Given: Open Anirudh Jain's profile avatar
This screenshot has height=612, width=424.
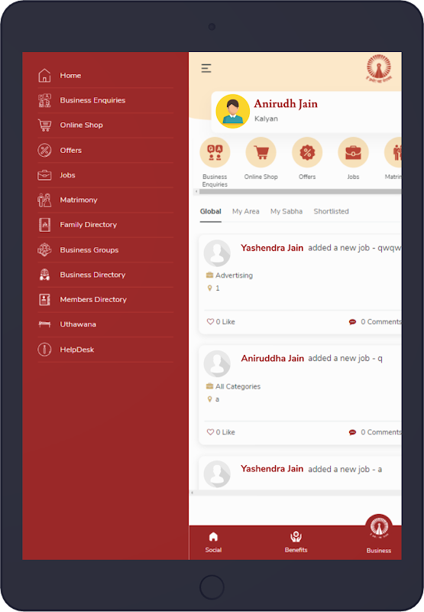Looking at the screenshot, I should pyautogui.click(x=233, y=111).
